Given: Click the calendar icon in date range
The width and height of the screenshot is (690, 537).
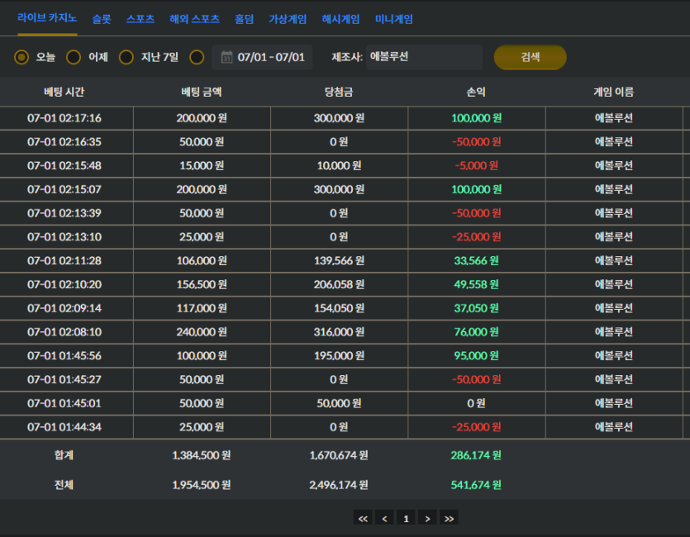Looking at the screenshot, I should coord(226,57).
